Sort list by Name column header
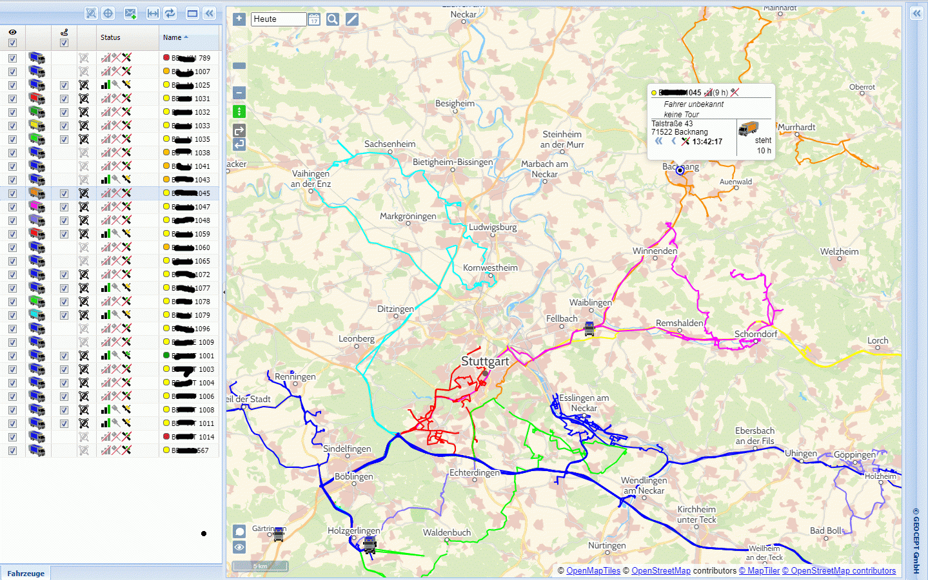Viewport: 928px width, 580px height. coord(172,37)
